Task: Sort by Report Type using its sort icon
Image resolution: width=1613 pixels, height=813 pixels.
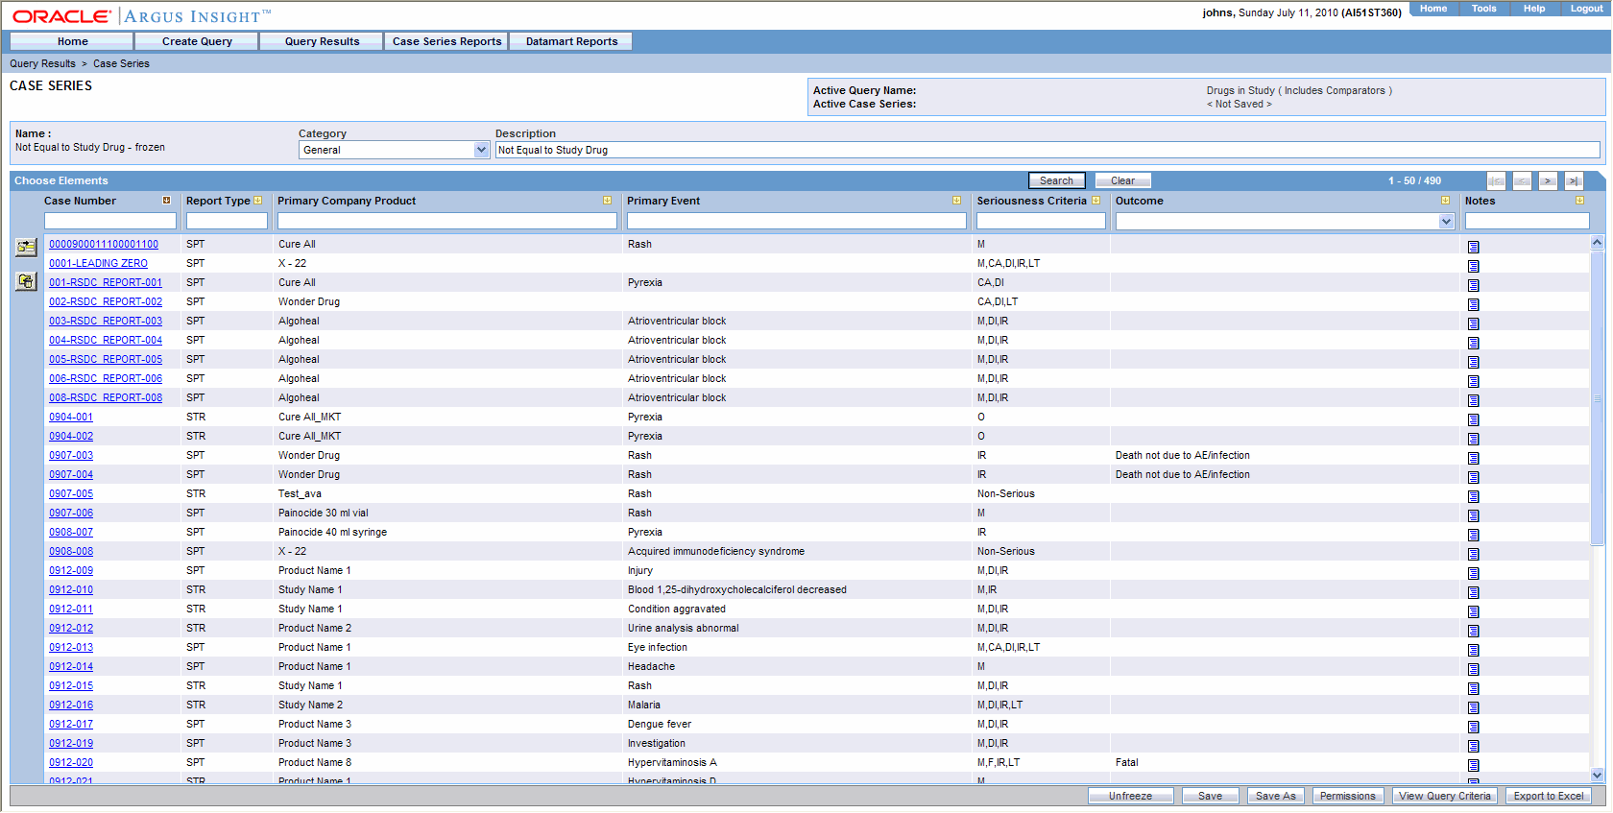Action: 257,201
